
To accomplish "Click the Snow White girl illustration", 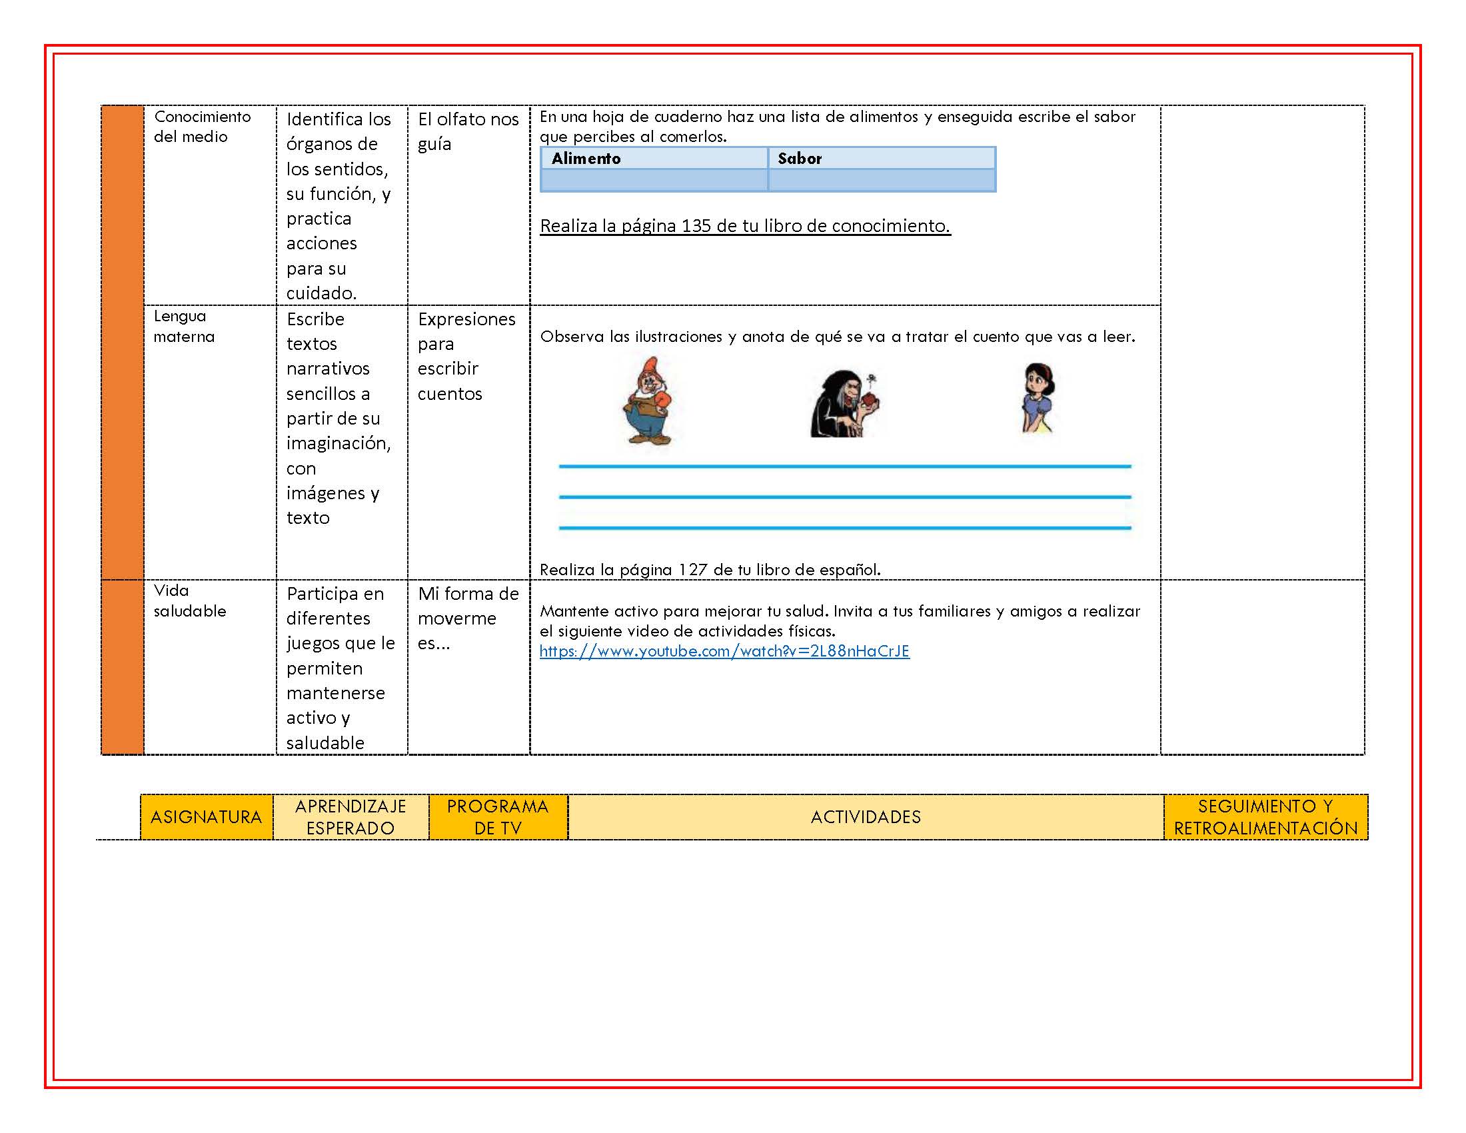I will click(x=1038, y=399).
